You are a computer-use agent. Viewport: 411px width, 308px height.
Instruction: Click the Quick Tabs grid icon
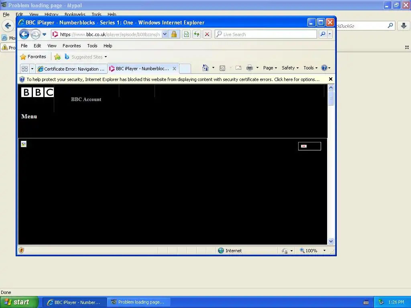pyautogui.click(x=24, y=69)
